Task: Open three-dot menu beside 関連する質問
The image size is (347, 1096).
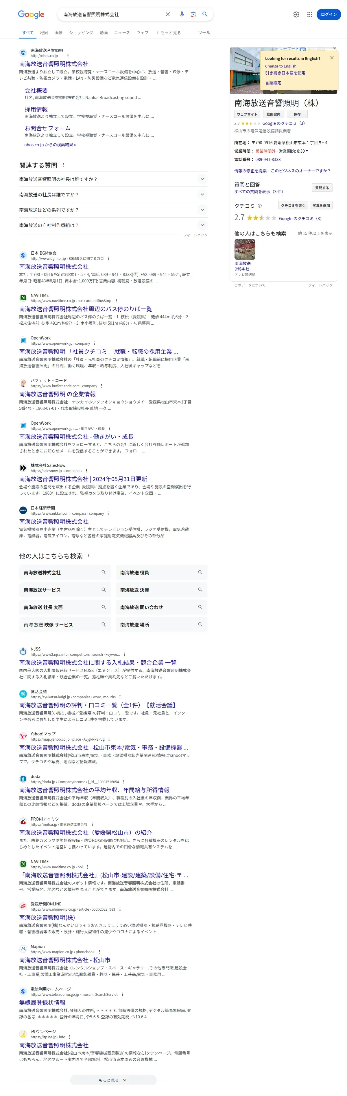Action: tap(63, 165)
